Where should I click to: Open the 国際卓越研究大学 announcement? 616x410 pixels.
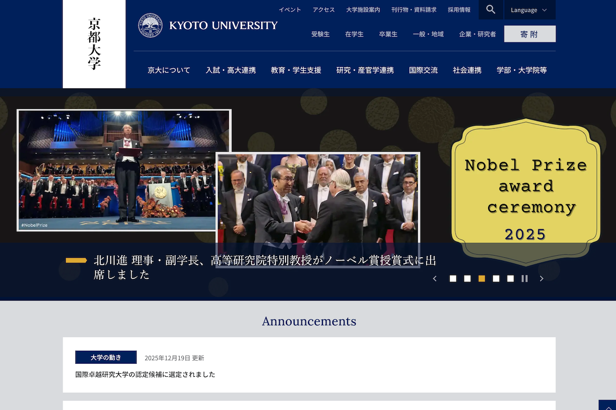(145, 375)
